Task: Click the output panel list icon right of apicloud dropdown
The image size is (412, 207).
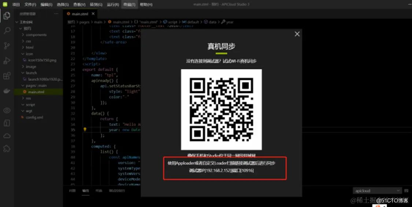Action: pyautogui.click(x=407, y=191)
